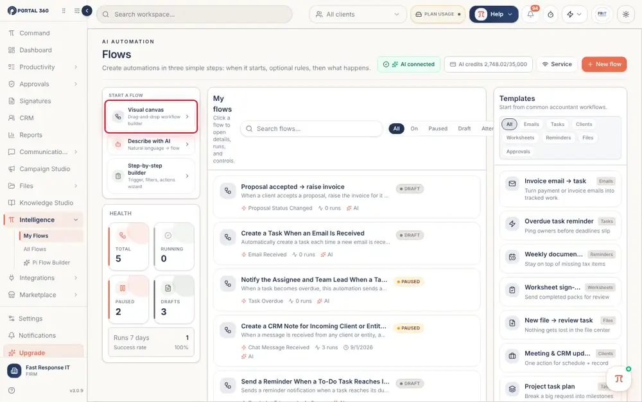Click the Knowledge Studio book icon
The width and height of the screenshot is (642, 402).
coord(12,203)
